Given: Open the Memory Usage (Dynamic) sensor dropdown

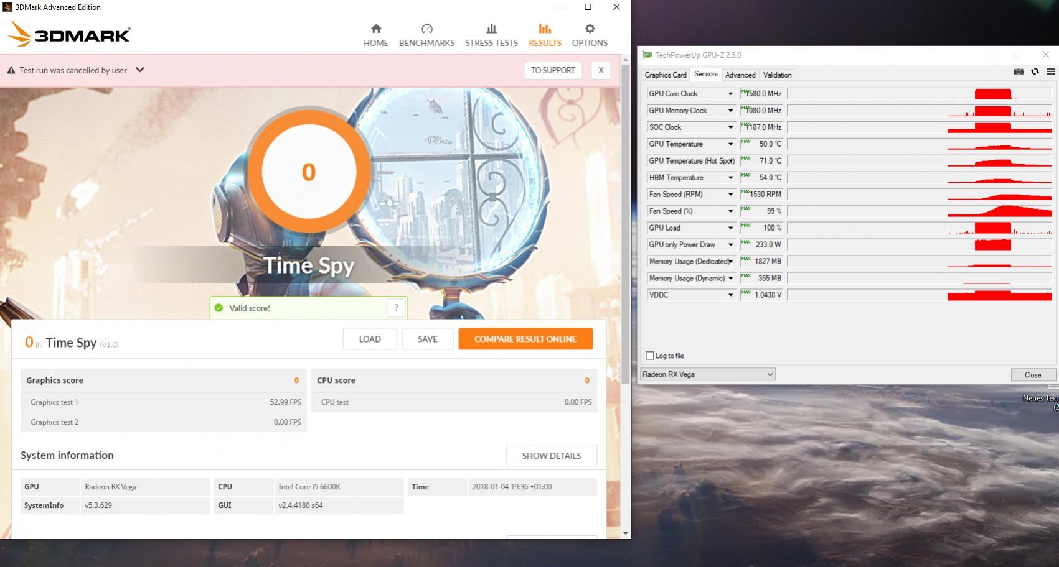Looking at the screenshot, I should (730, 279).
